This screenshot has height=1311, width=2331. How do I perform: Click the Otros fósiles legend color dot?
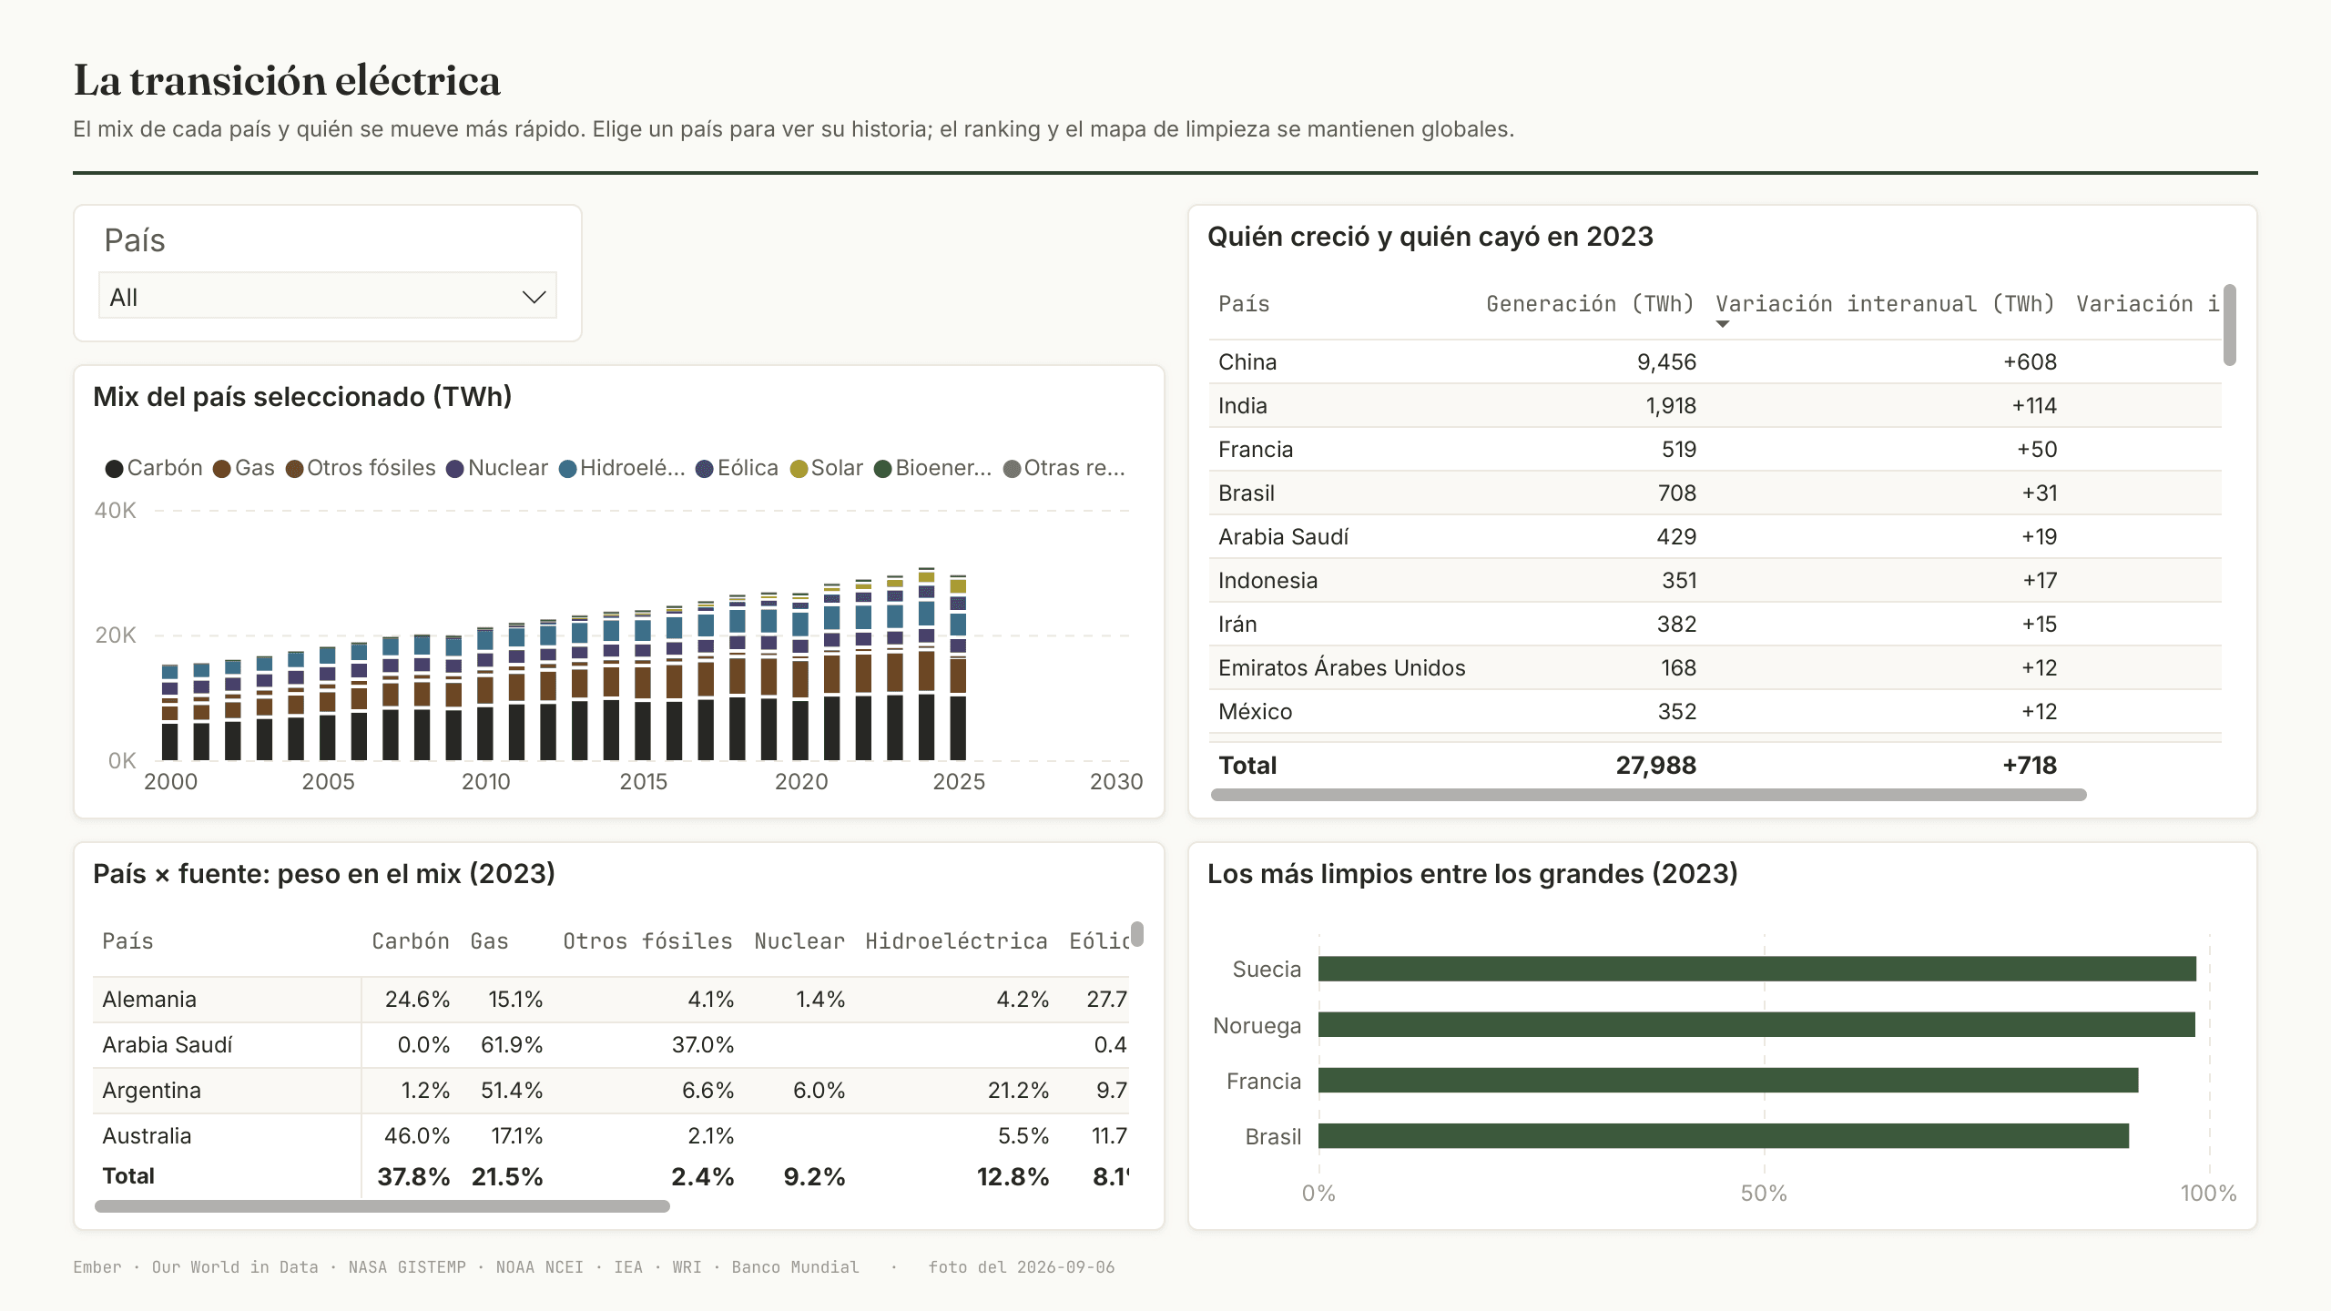293,469
